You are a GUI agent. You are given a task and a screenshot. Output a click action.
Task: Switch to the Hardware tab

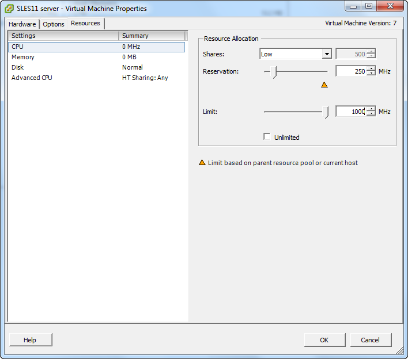[x=22, y=24]
